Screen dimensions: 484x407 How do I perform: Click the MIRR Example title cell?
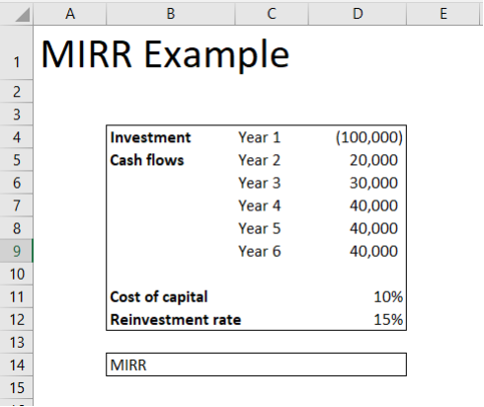(x=165, y=54)
